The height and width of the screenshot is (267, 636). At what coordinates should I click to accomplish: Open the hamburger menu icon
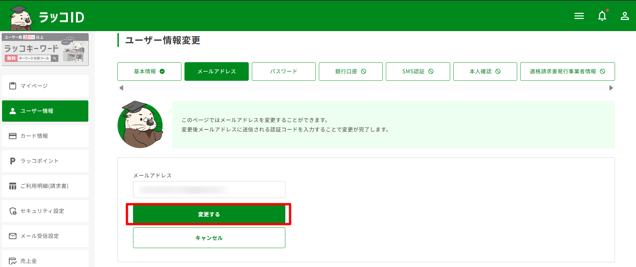[579, 16]
